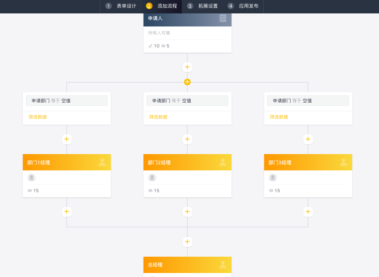Open 筛选数据 link in the middle branch
379x277 pixels.
(158, 117)
